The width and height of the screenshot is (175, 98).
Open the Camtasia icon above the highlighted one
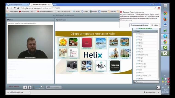click(165, 48)
